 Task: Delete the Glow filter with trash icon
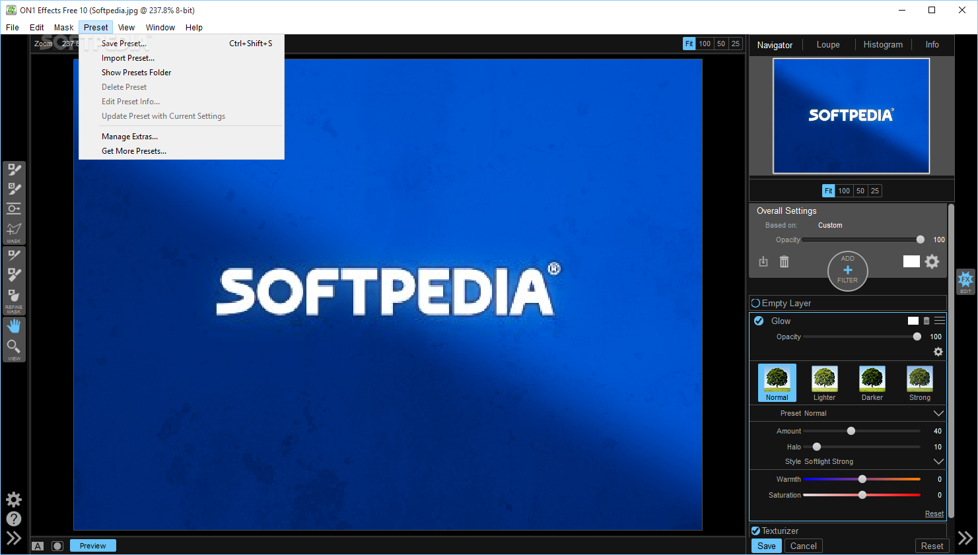[x=926, y=321]
